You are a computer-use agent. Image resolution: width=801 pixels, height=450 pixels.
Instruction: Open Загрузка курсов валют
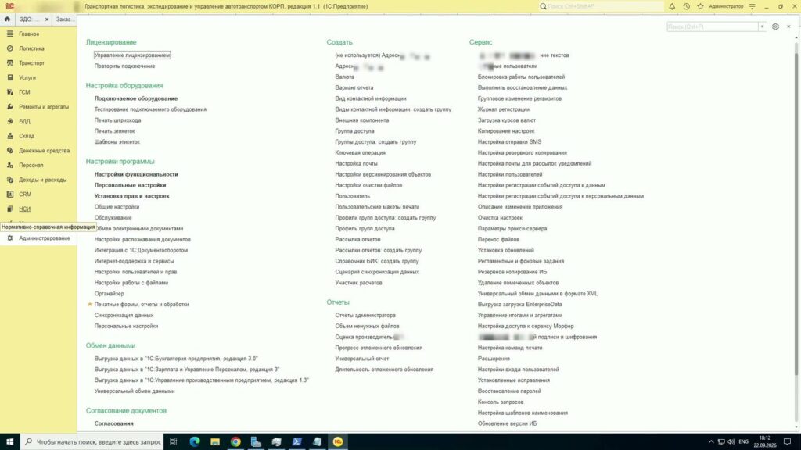point(507,120)
